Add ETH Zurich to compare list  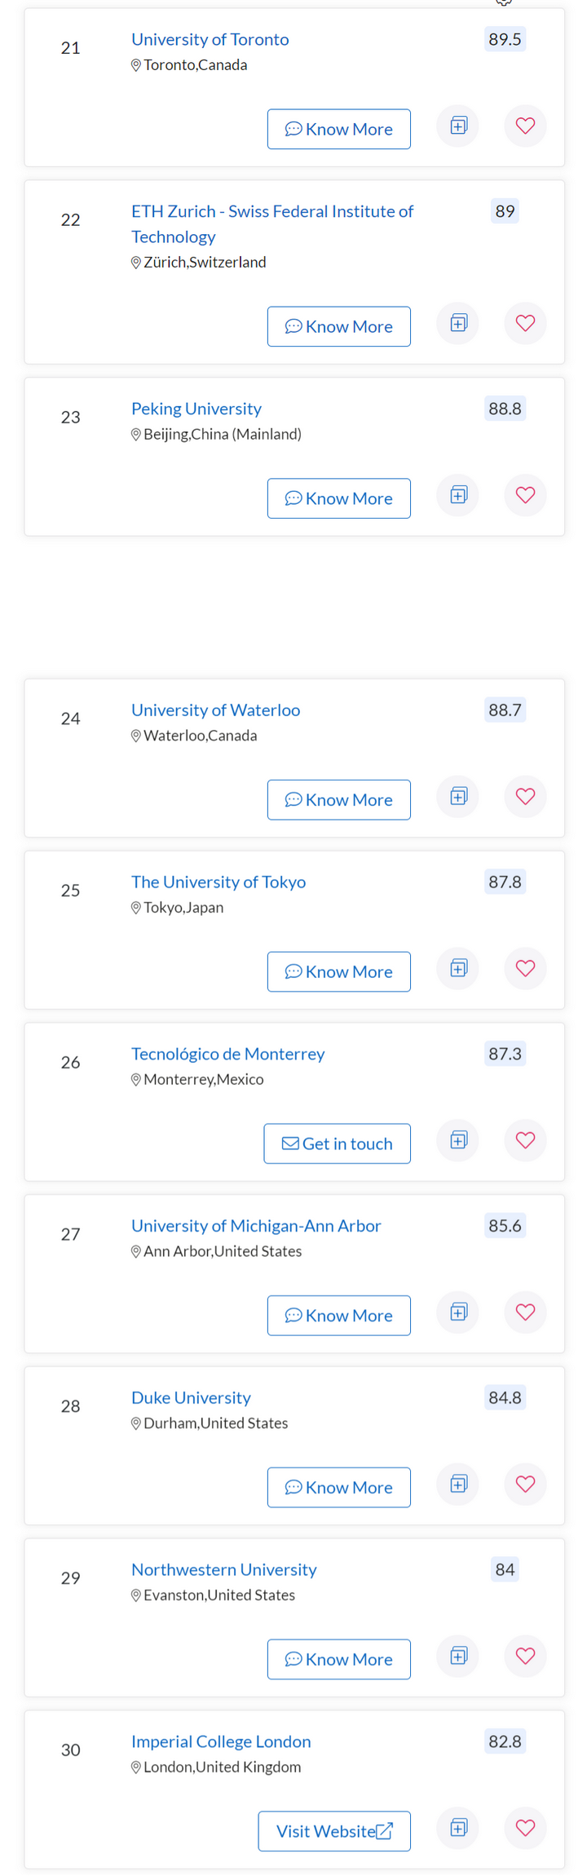pyautogui.click(x=458, y=323)
